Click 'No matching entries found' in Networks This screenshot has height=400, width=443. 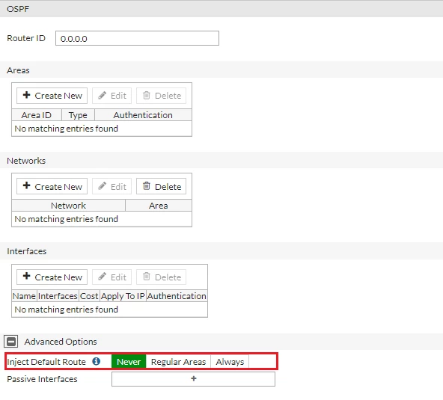pos(67,219)
